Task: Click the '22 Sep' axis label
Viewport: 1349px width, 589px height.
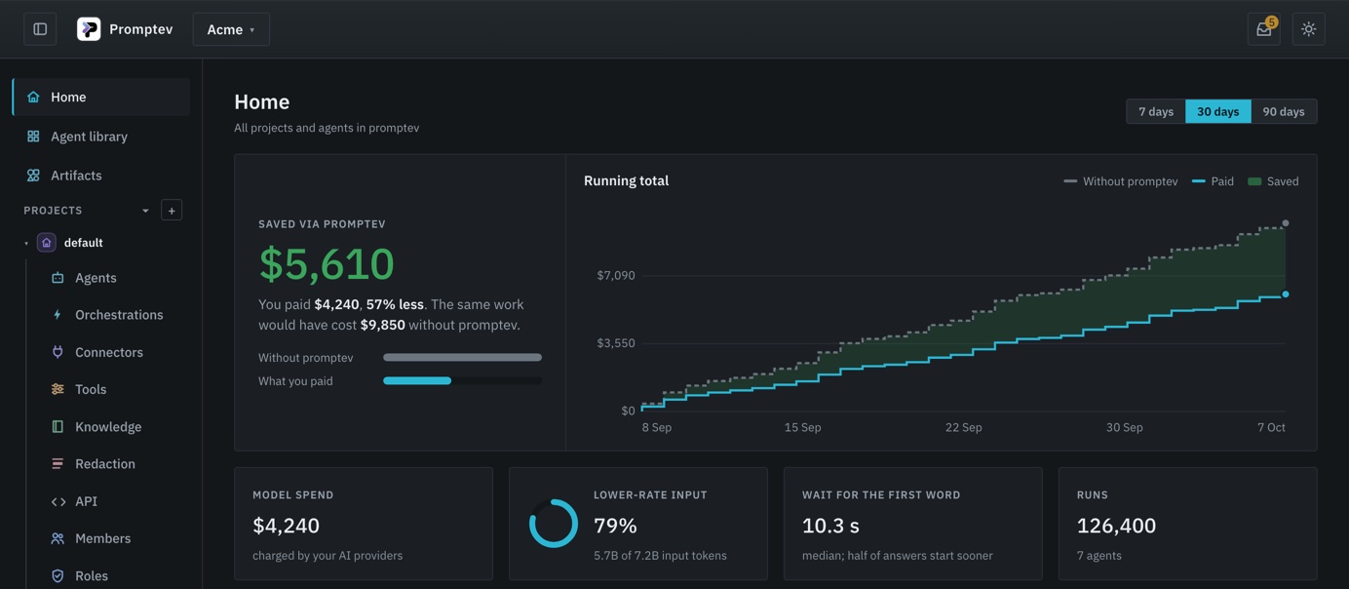Action: coord(963,428)
